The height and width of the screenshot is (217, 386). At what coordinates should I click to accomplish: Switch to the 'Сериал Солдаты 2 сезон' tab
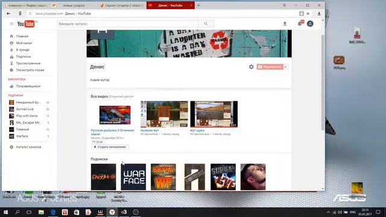tap(122, 5)
